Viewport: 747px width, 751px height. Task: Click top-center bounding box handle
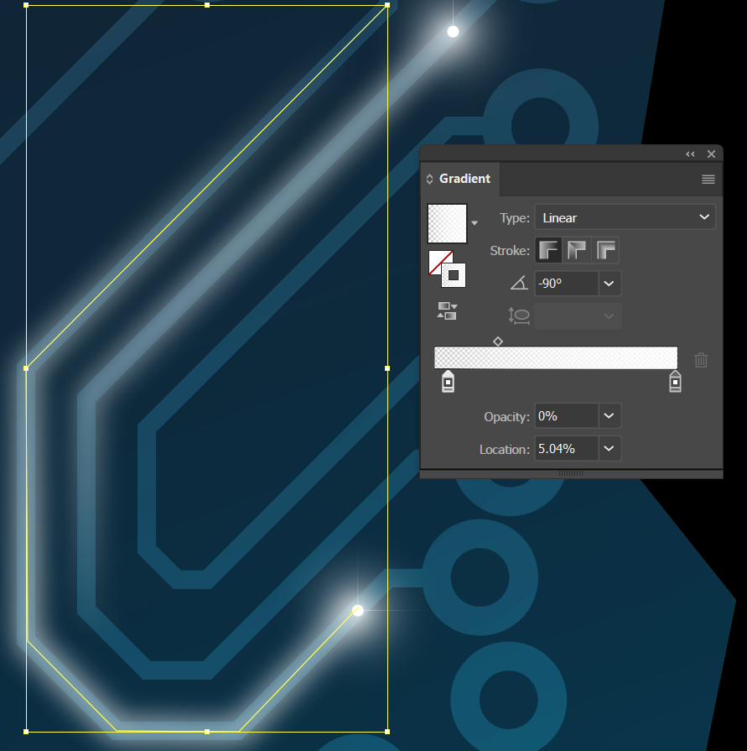point(207,5)
